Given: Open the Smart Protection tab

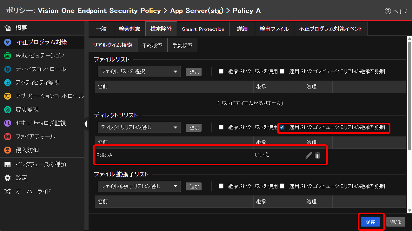Looking at the screenshot, I should pos(203,29).
